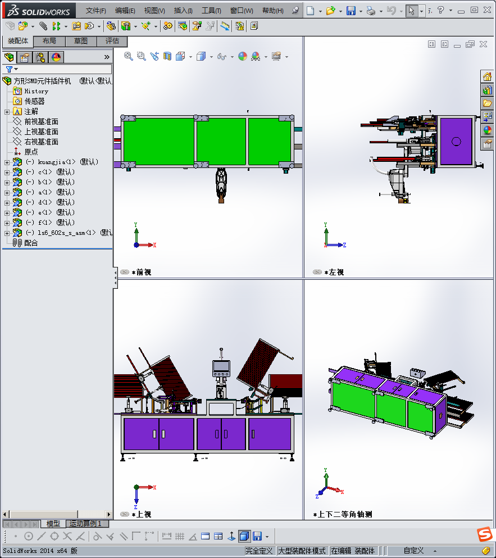Open the 编辑(E) menu
496x558 pixels.
125,11
